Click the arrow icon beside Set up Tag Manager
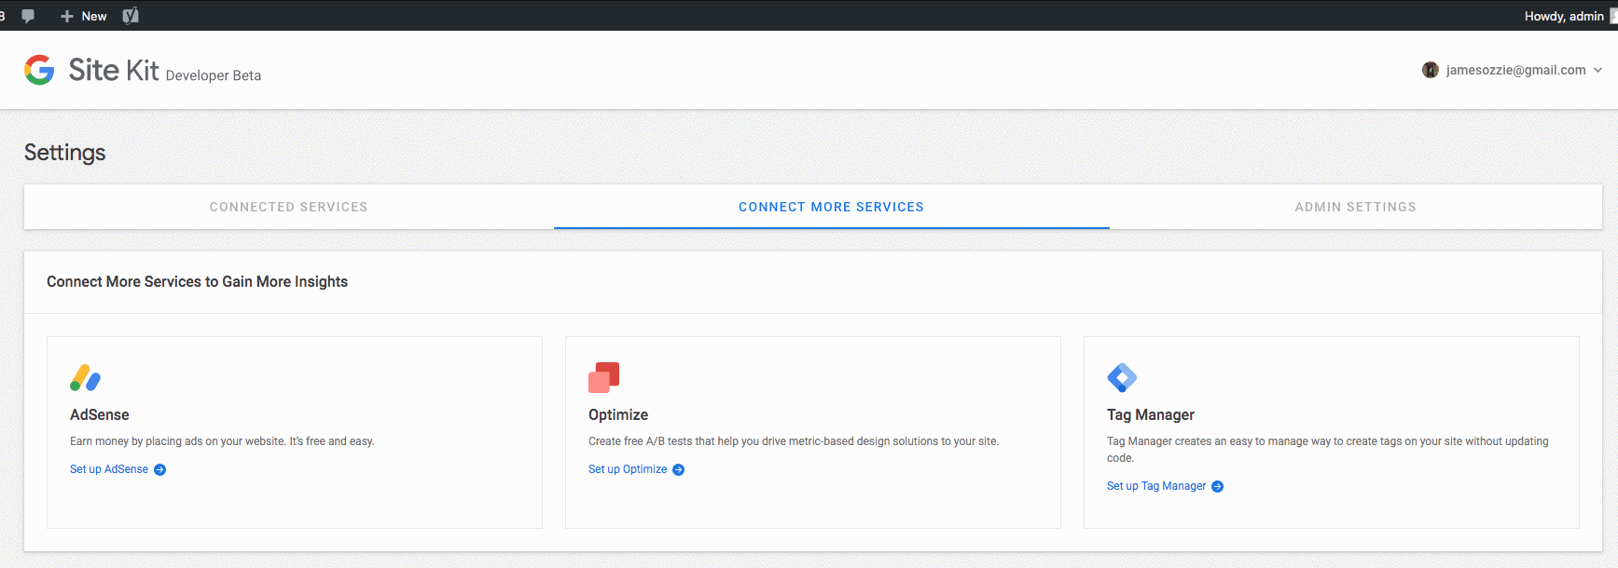 click(x=1218, y=487)
